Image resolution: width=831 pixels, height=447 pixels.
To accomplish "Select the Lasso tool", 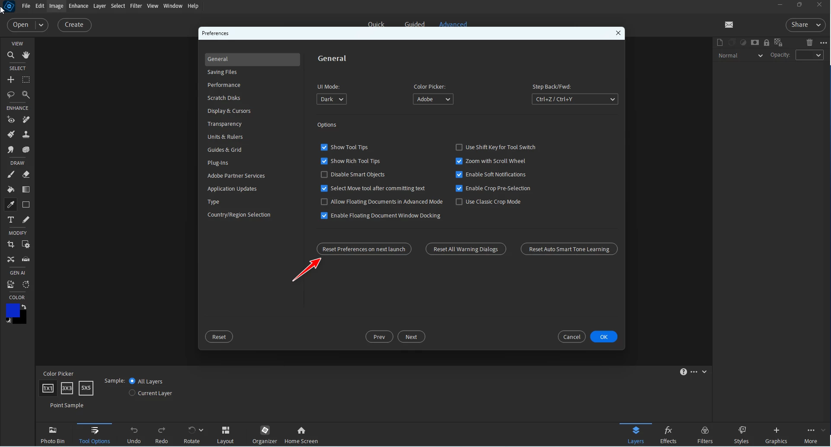I will 11,95.
